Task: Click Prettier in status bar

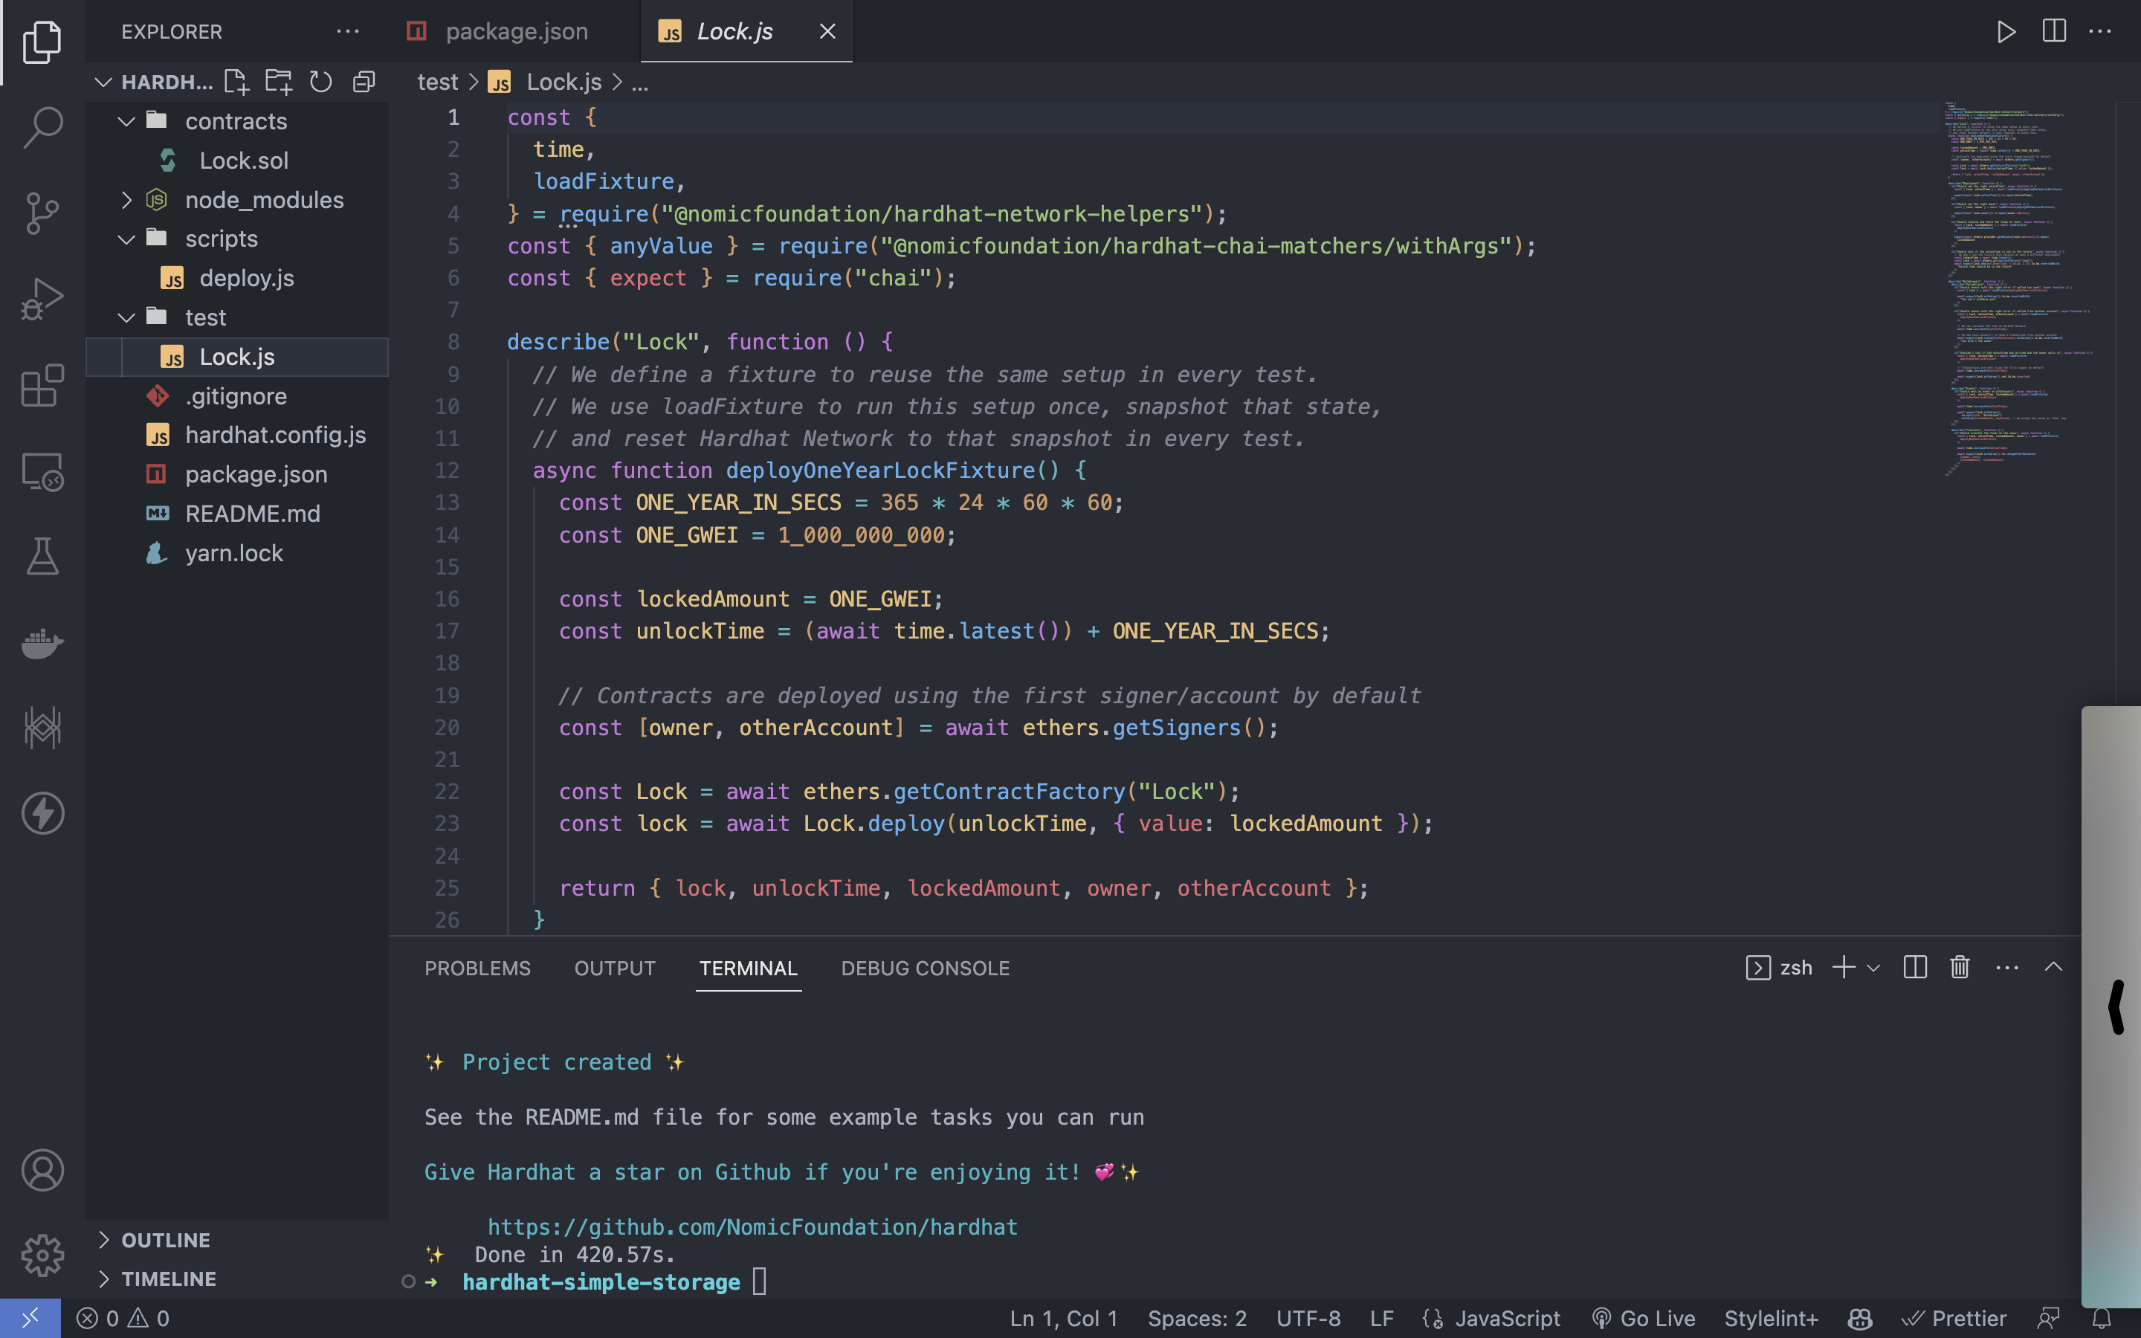Action: [x=1954, y=1319]
